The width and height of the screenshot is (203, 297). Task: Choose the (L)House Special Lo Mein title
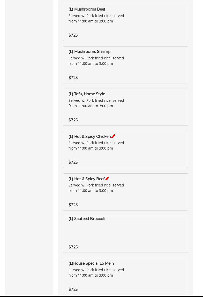coord(91,263)
